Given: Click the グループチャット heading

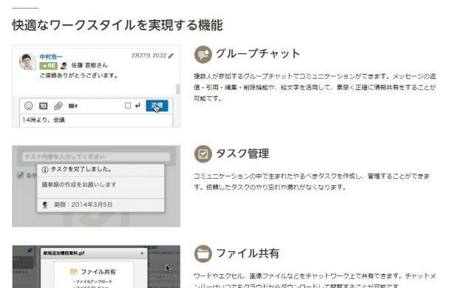Looking at the screenshot, I should pyautogui.click(x=258, y=54).
